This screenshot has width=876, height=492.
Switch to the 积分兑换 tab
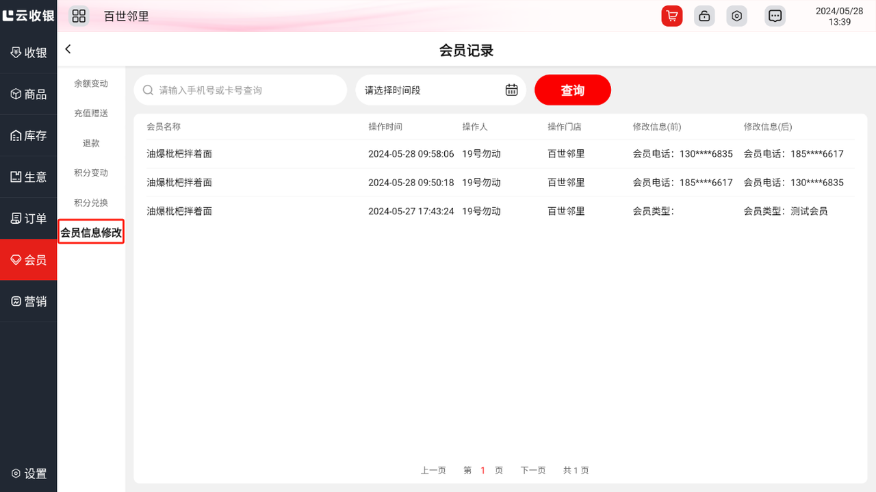click(91, 203)
